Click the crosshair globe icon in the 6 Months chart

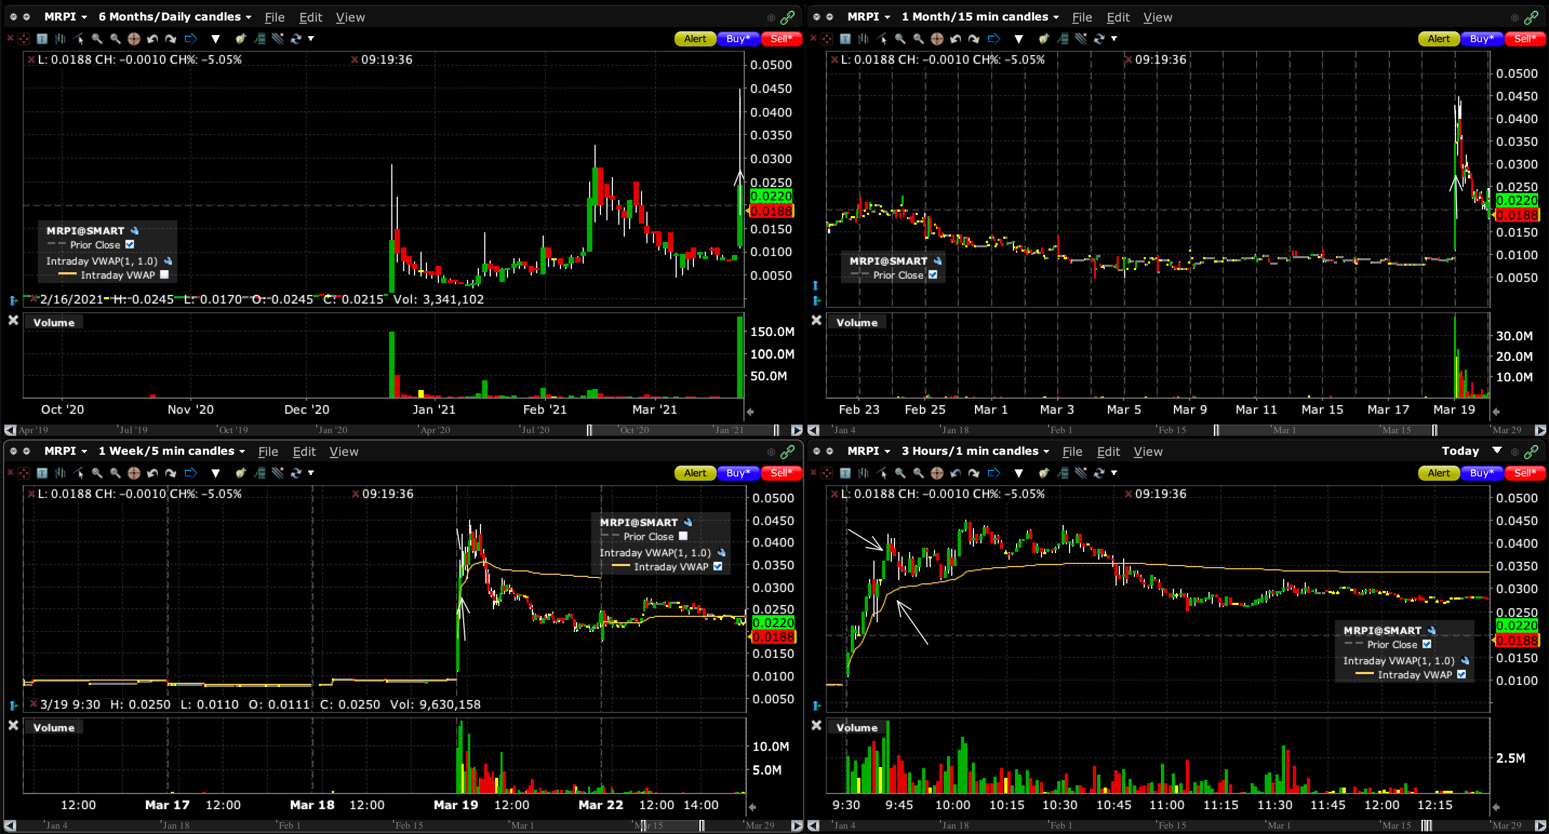pyautogui.click(x=133, y=39)
